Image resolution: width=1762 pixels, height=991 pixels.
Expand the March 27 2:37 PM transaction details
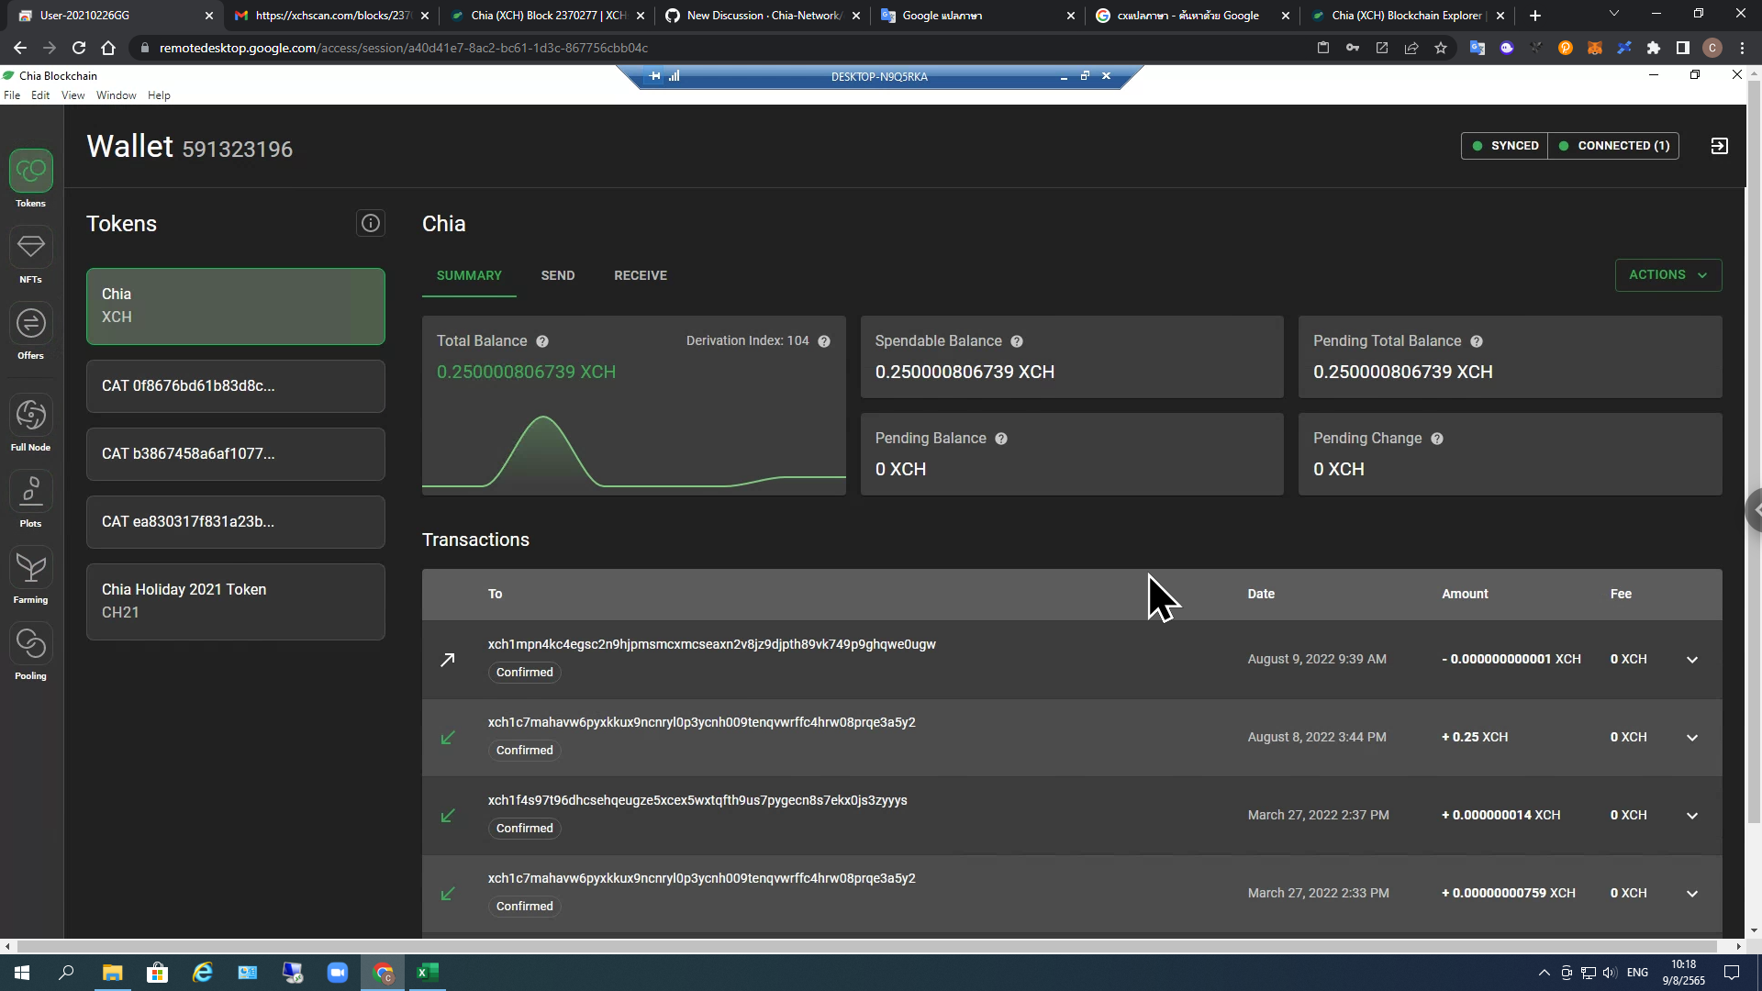tap(1692, 816)
